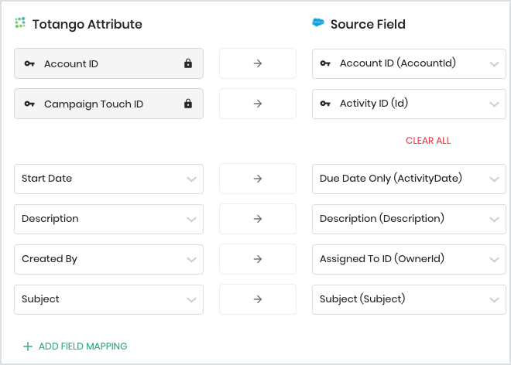The image size is (511, 365).
Task: Click Source Field heading
Action: (x=368, y=25)
